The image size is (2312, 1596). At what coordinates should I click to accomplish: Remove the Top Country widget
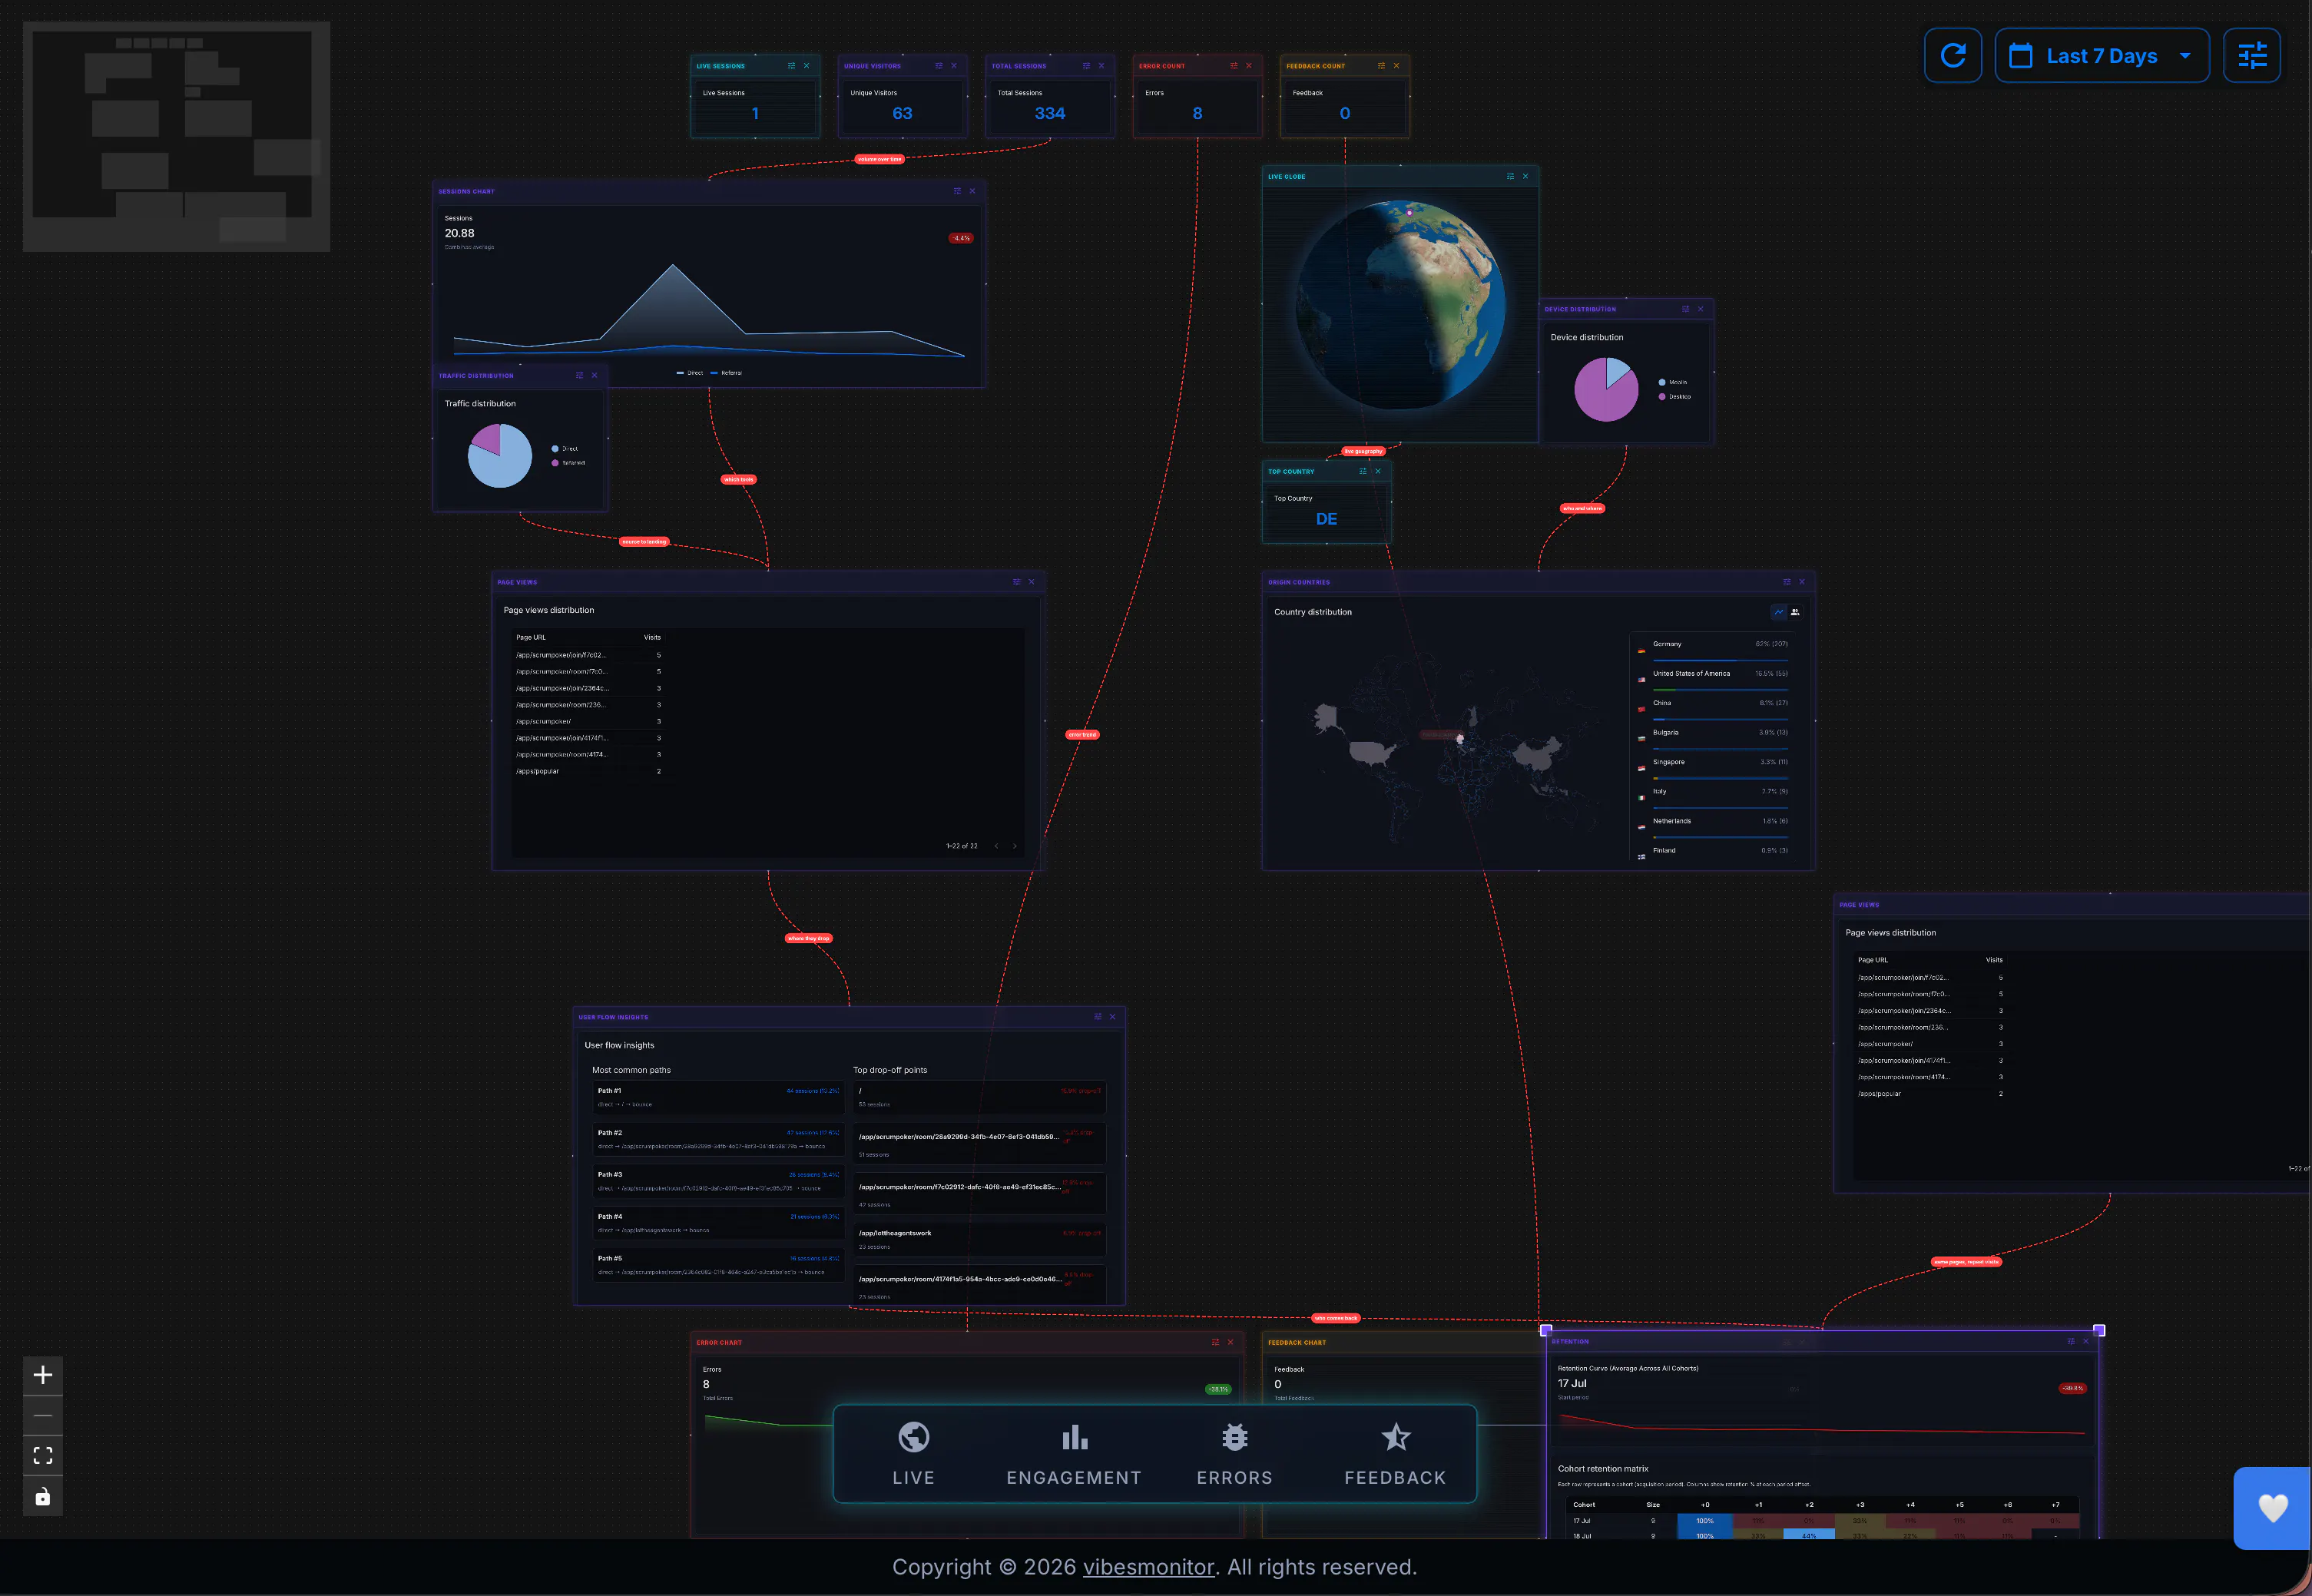[x=1377, y=472]
